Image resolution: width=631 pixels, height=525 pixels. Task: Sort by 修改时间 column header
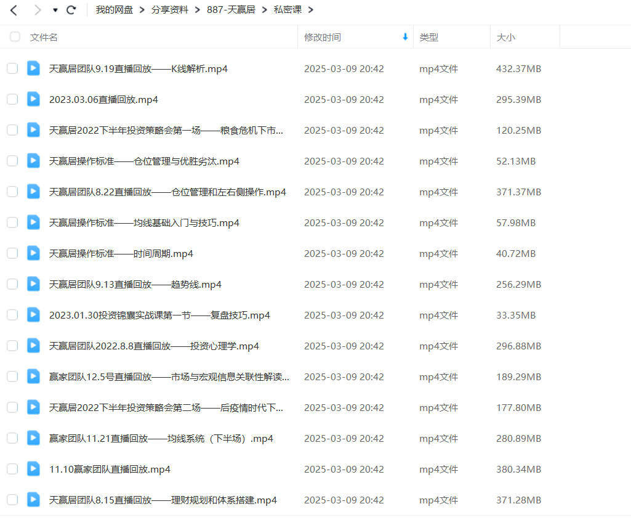point(323,38)
